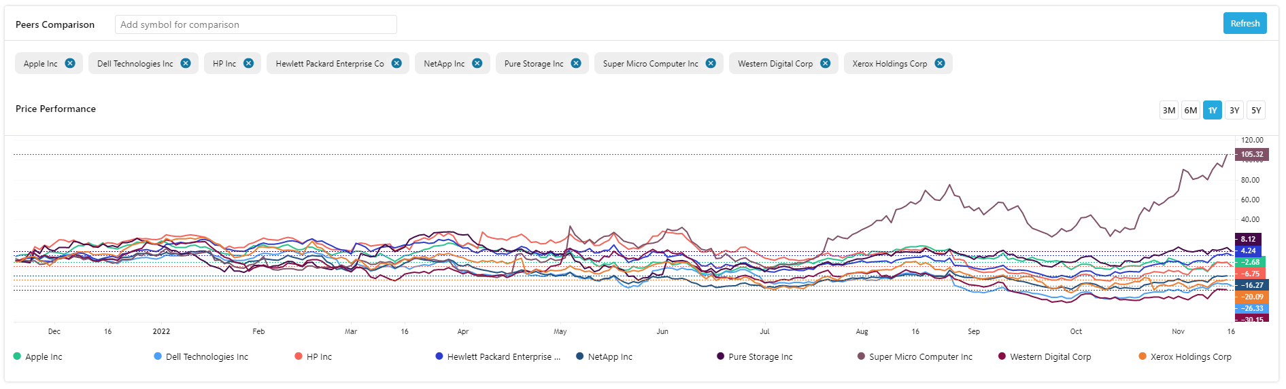Click the -2.68 green value label

point(1250,262)
